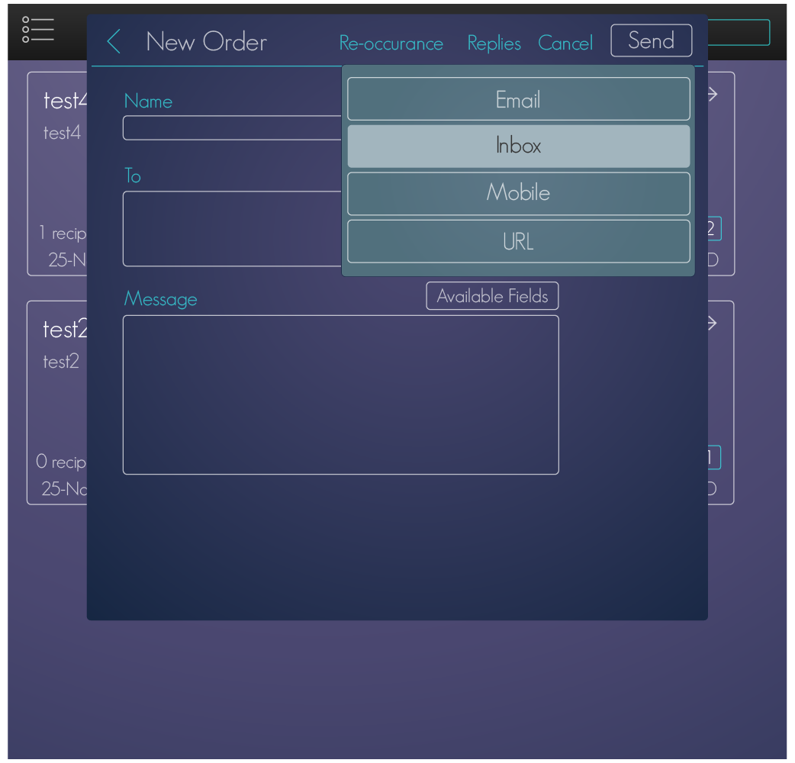Click the count badge on test2 card
This screenshot has width=795, height=763.
[x=711, y=457]
